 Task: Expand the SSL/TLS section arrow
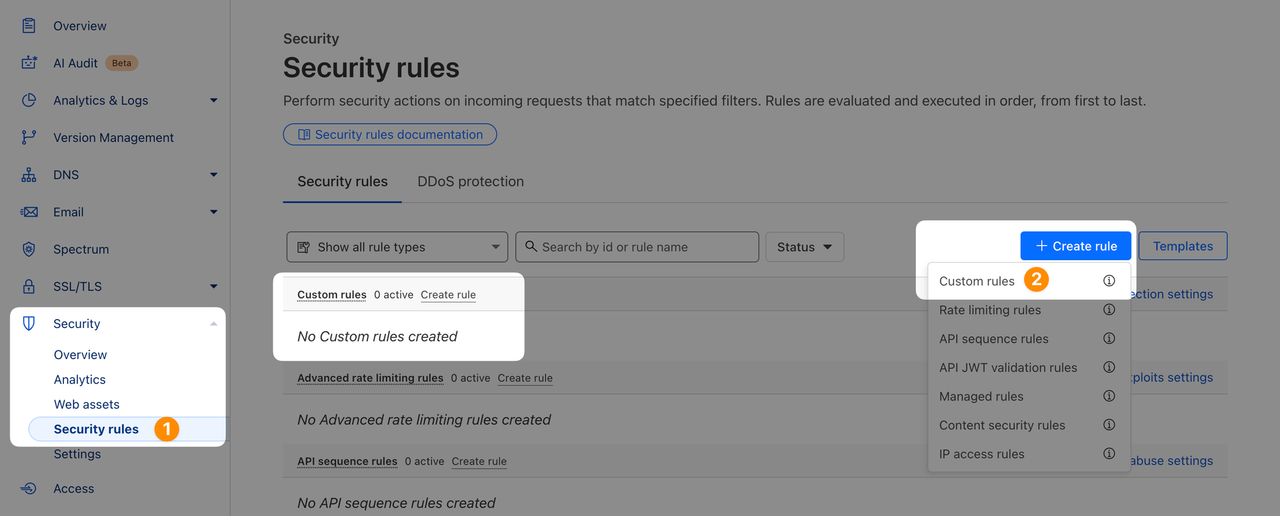214,286
